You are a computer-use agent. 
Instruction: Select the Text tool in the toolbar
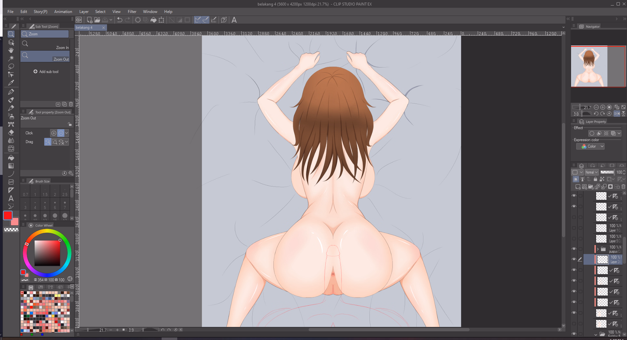click(11, 198)
